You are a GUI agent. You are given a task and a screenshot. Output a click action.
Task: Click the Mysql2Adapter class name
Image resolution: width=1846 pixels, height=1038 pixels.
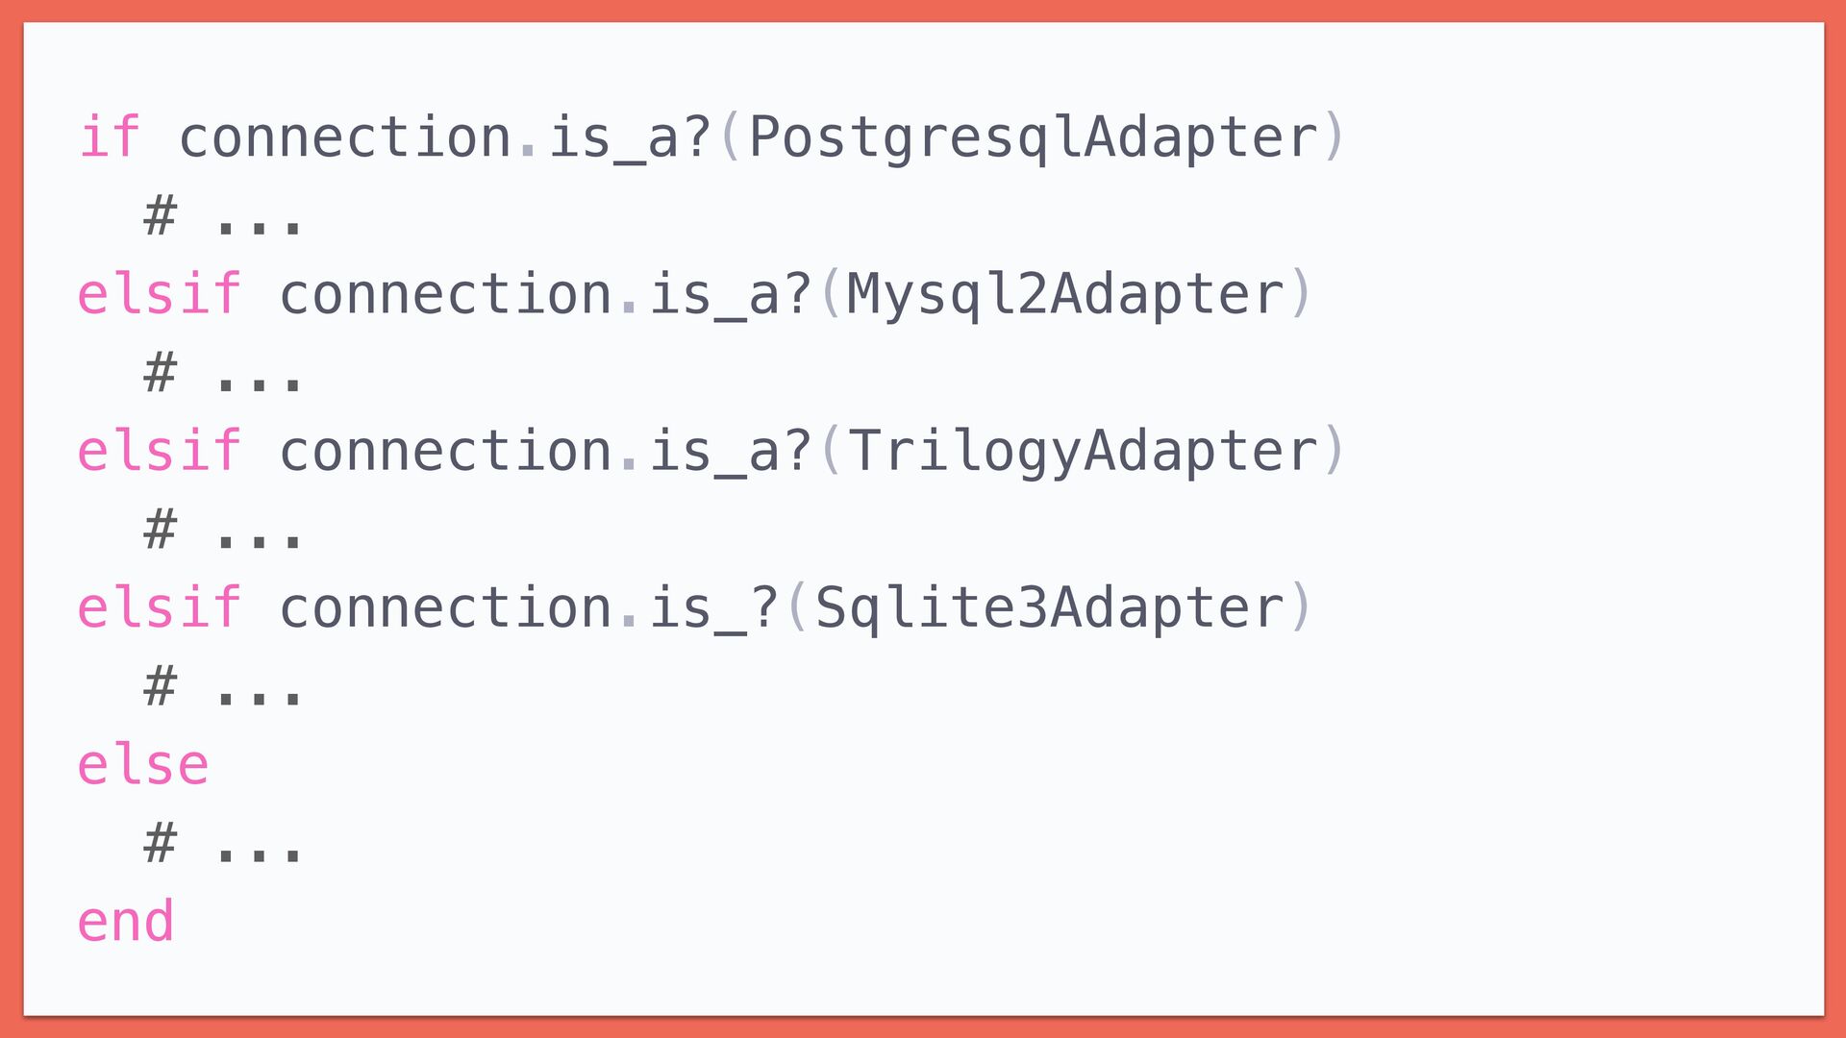point(1066,295)
